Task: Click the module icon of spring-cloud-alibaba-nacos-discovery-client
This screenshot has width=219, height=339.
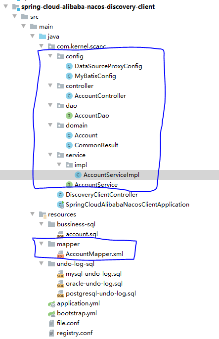Action: point(16,7)
